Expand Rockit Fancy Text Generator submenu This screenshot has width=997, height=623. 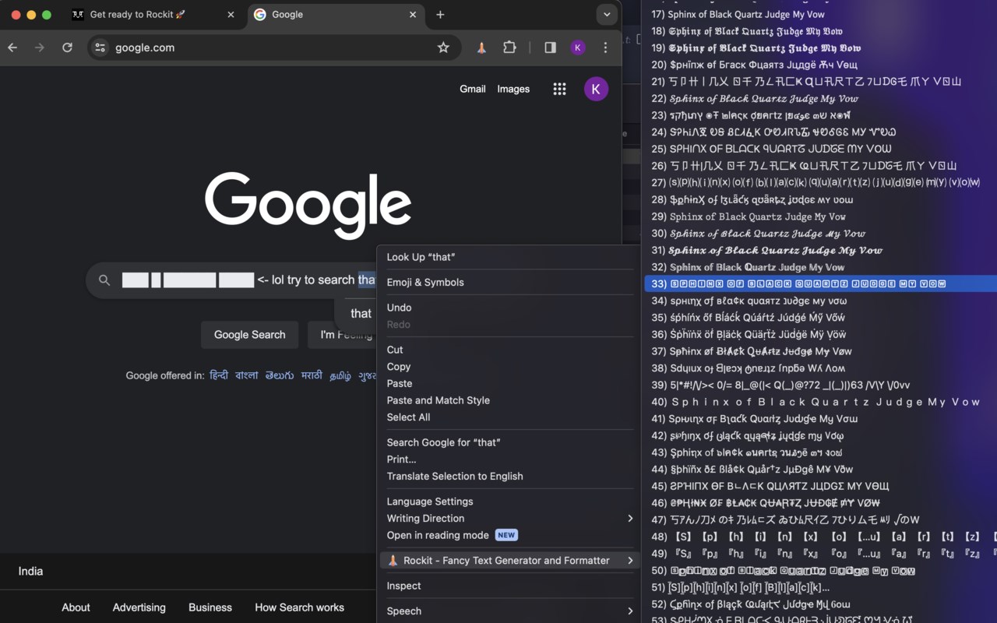[509, 561]
